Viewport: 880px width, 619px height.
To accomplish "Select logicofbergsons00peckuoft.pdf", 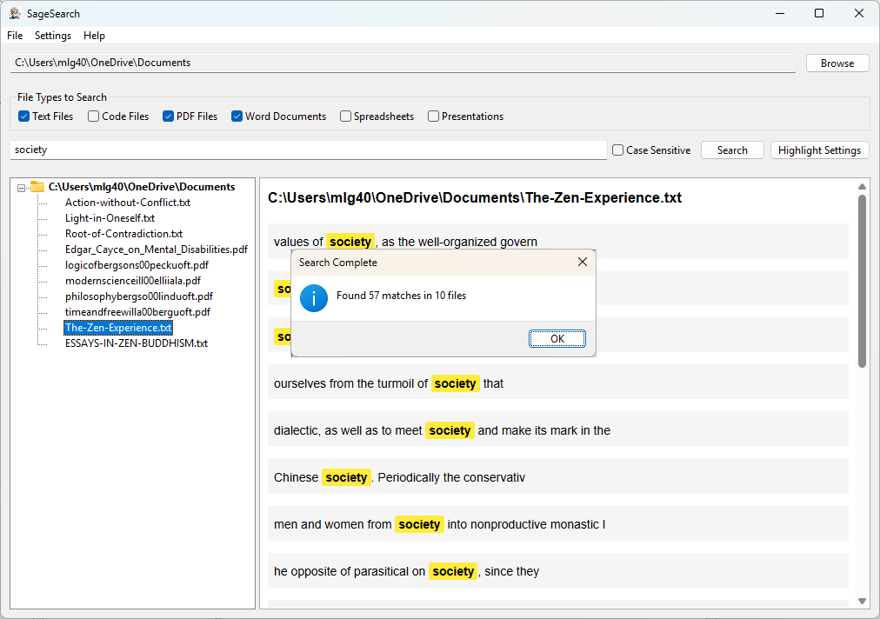I will (x=137, y=265).
